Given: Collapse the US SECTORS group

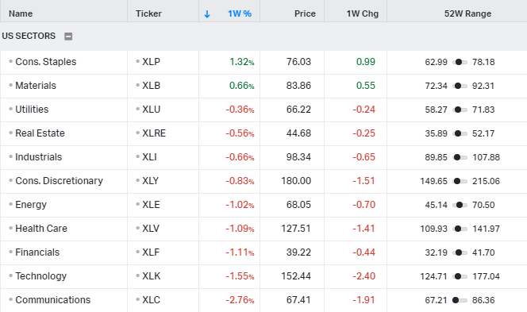Looking at the screenshot, I should point(68,37).
